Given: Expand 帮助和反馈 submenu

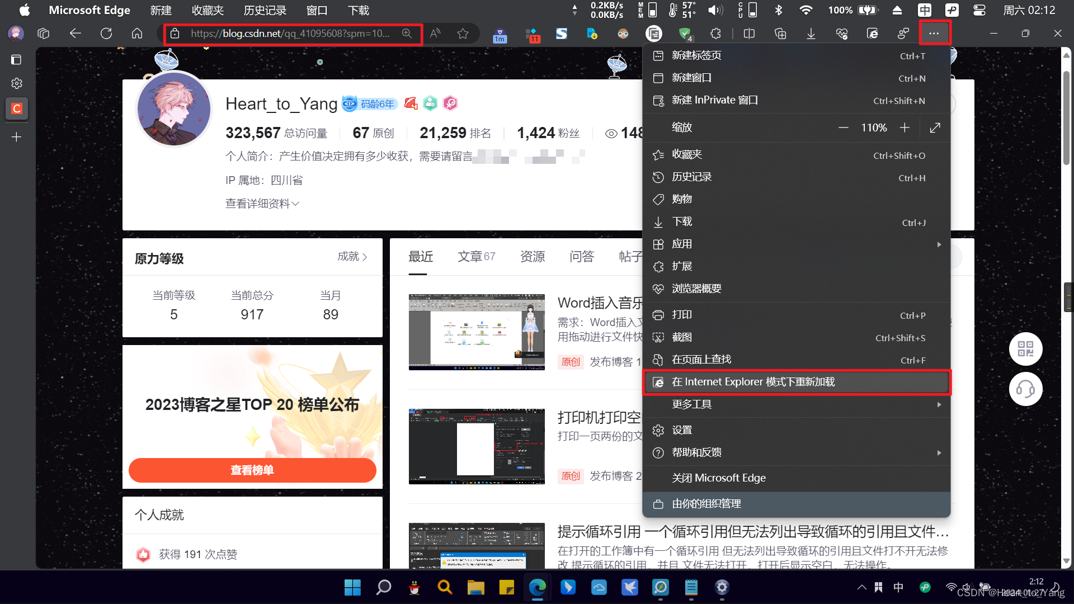Looking at the screenshot, I should (x=797, y=452).
